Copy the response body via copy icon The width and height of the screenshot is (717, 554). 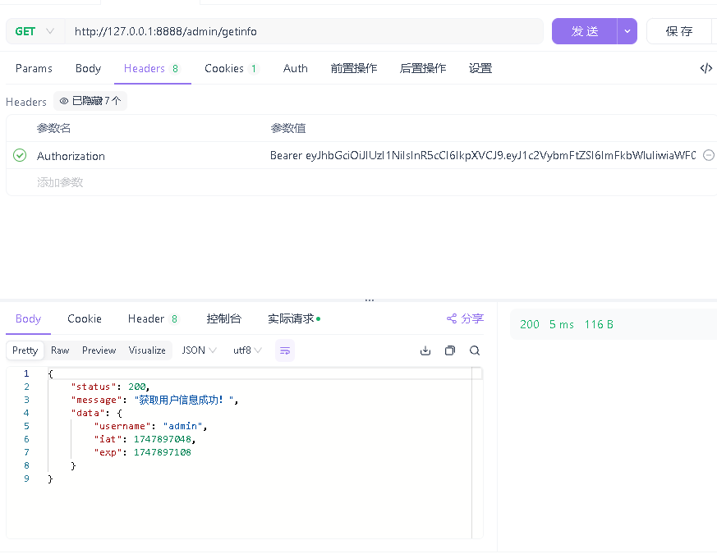pos(449,350)
